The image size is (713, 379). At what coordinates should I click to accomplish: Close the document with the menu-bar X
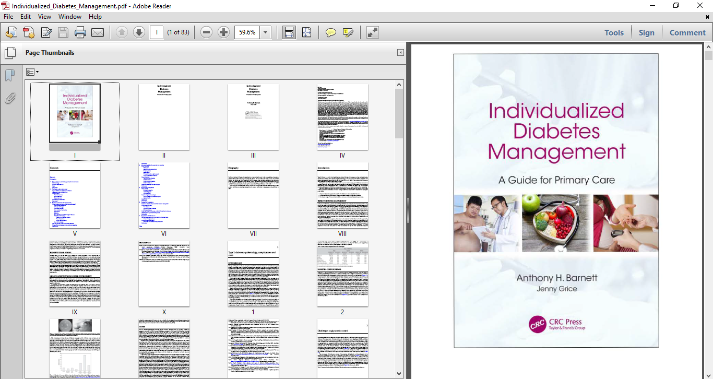(707, 17)
